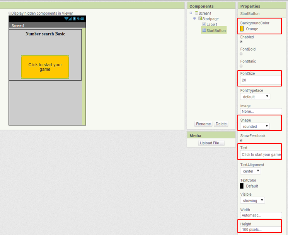The height and width of the screenshot is (237, 288).
Task: Click the Text property input field
Action: pyautogui.click(x=261, y=154)
